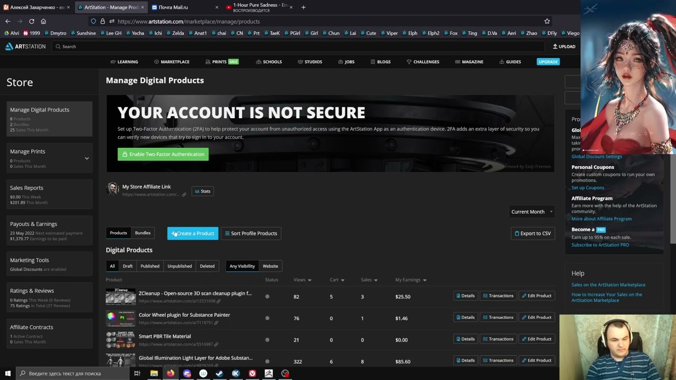Sort by Cart column arrow
This screenshot has width=676, height=380.
pos(343,280)
